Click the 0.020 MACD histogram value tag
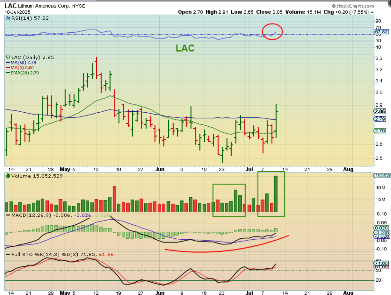Screen dimensions: 391x295 pyautogui.click(x=382, y=228)
